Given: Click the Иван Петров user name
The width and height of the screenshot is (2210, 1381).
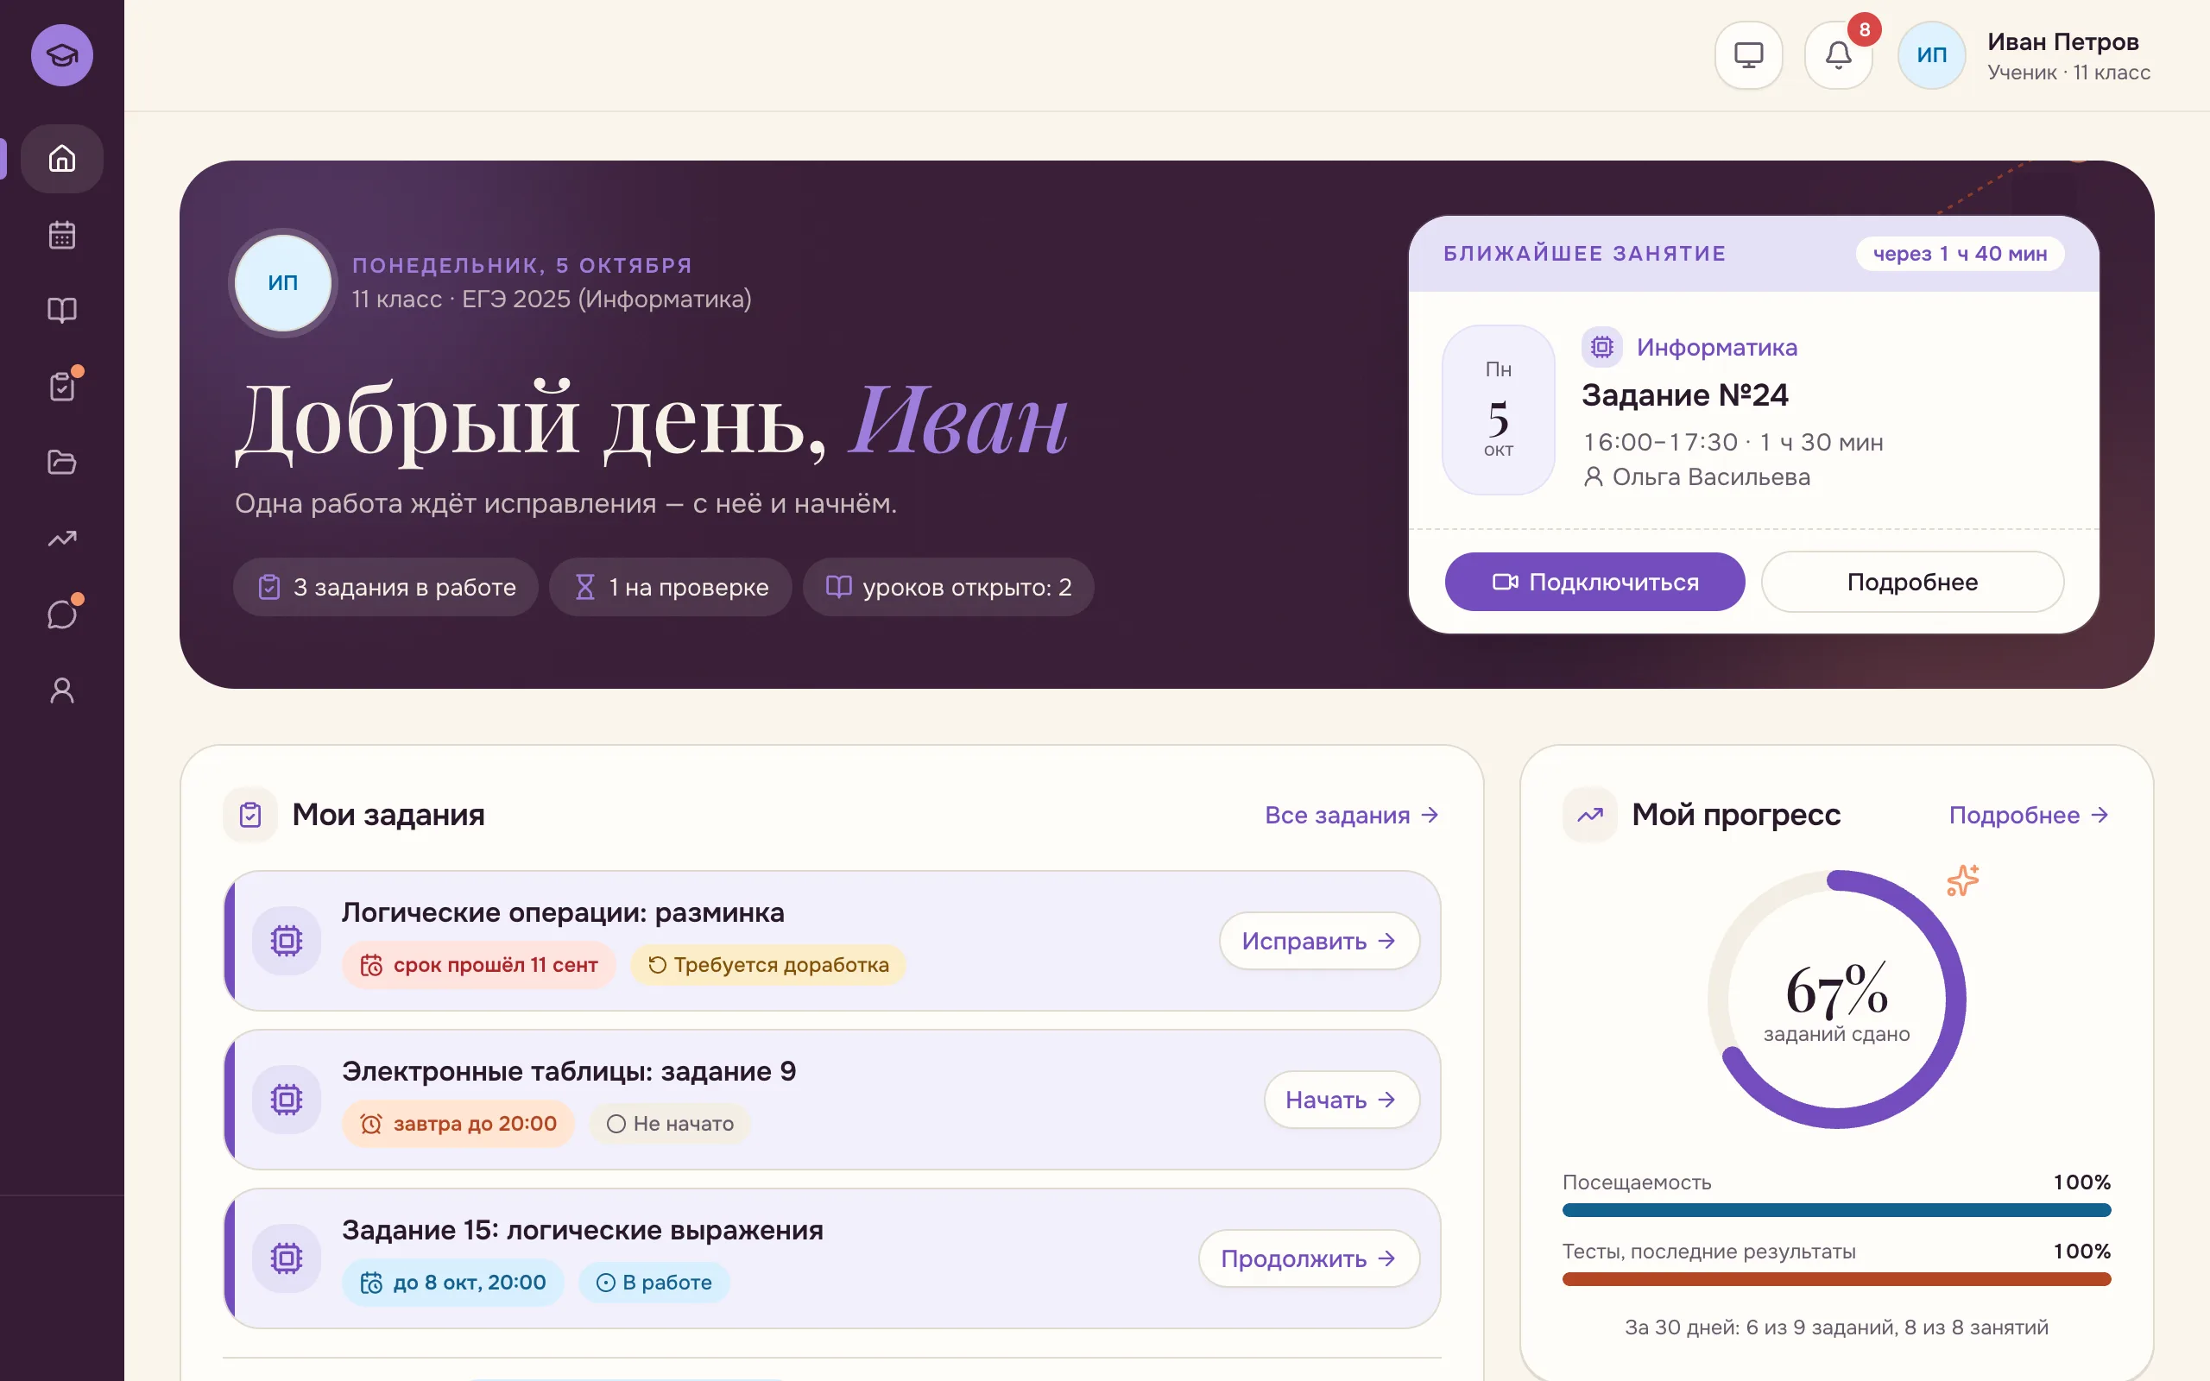Looking at the screenshot, I should (x=2063, y=42).
